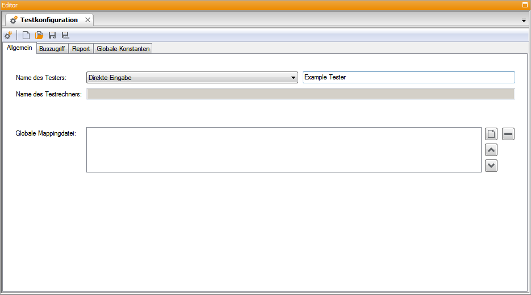Open the Report tab
The height and width of the screenshot is (295, 531).
(x=81, y=49)
